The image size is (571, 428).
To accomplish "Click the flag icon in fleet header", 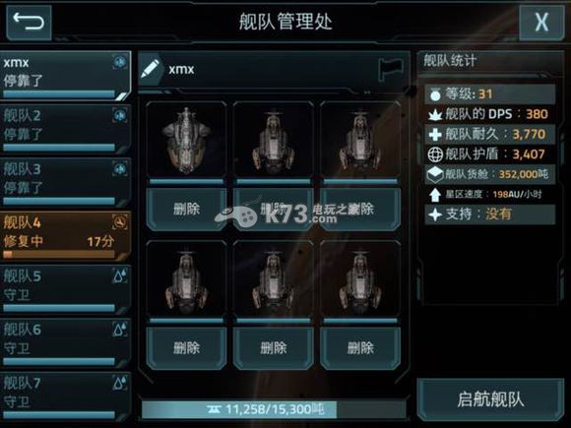I will tap(391, 69).
